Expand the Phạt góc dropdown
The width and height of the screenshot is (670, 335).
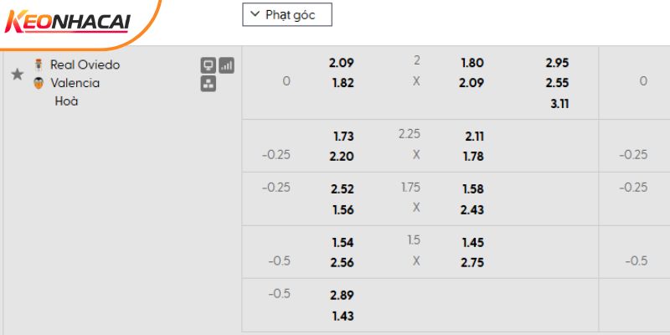pyautogui.click(x=286, y=14)
